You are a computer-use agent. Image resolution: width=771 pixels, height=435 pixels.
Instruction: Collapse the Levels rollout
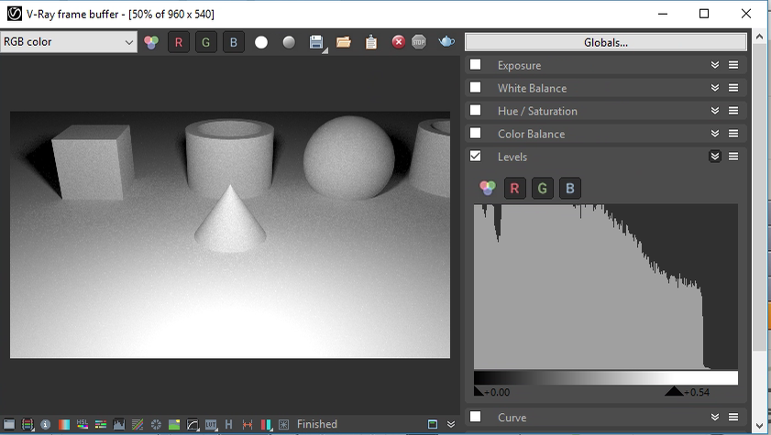pos(715,156)
